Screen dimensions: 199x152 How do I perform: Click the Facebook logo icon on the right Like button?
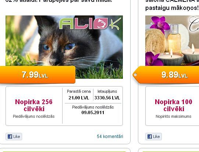pos(150,137)
